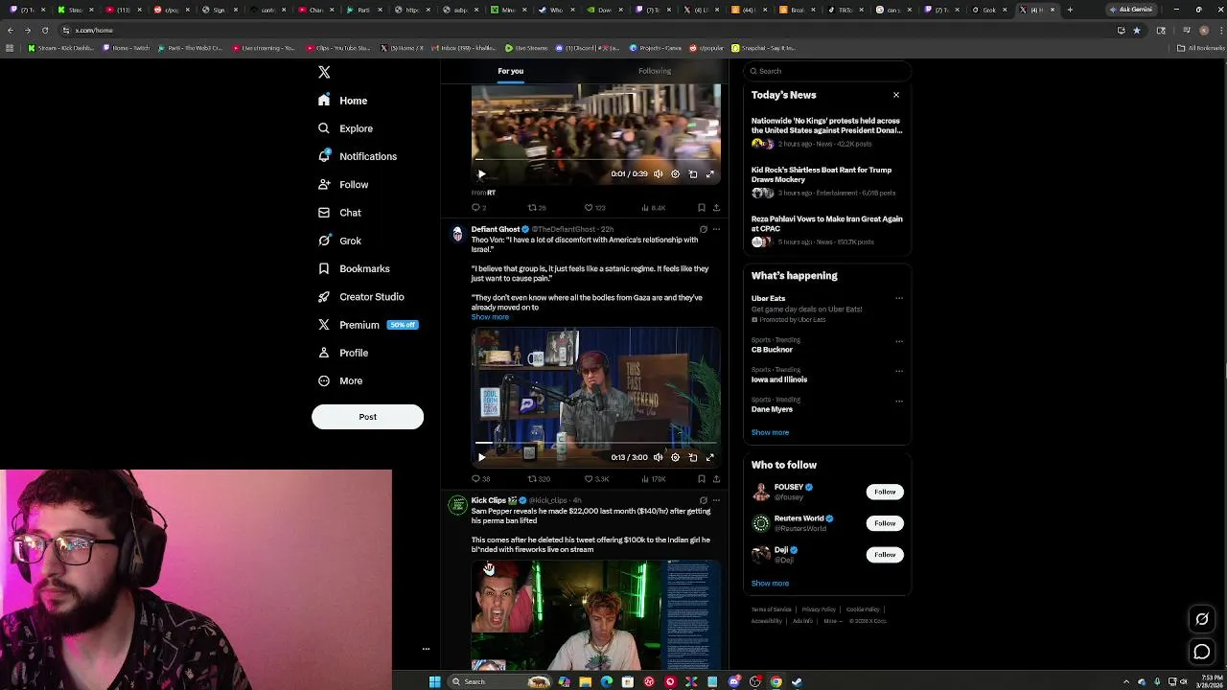This screenshot has width=1227, height=690.
Task: Bookmark the RT video post
Action: 702,208
